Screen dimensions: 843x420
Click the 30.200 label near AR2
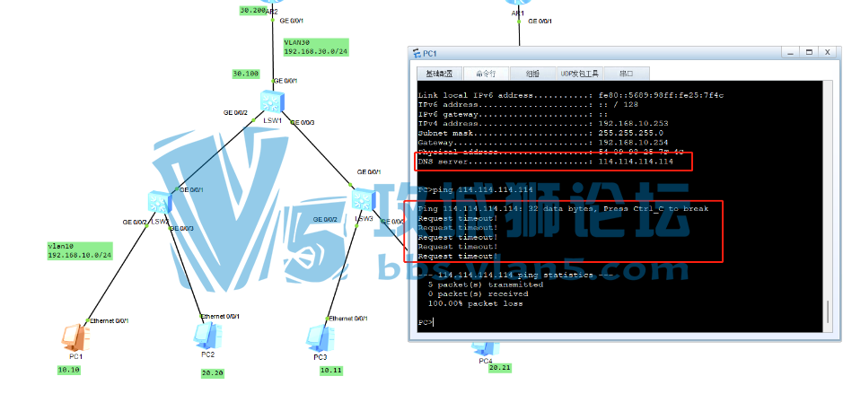(x=253, y=10)
